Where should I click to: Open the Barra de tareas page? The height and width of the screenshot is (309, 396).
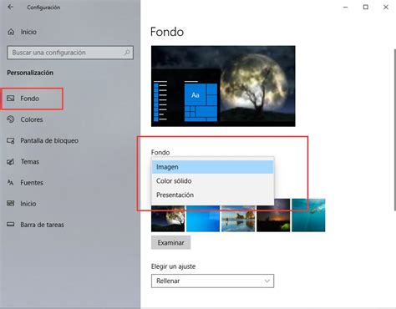42,225
